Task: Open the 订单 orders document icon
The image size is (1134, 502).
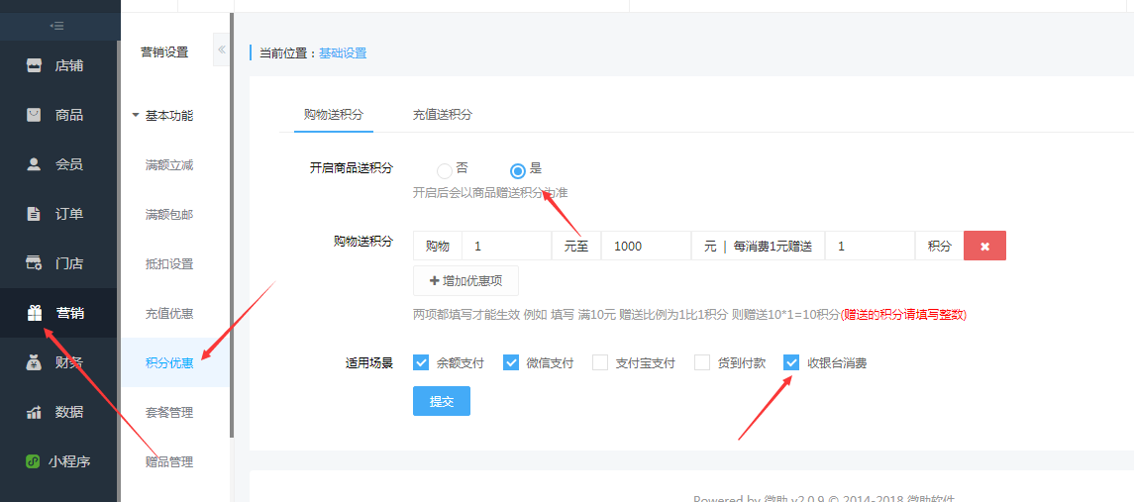Action: point(35,214)
